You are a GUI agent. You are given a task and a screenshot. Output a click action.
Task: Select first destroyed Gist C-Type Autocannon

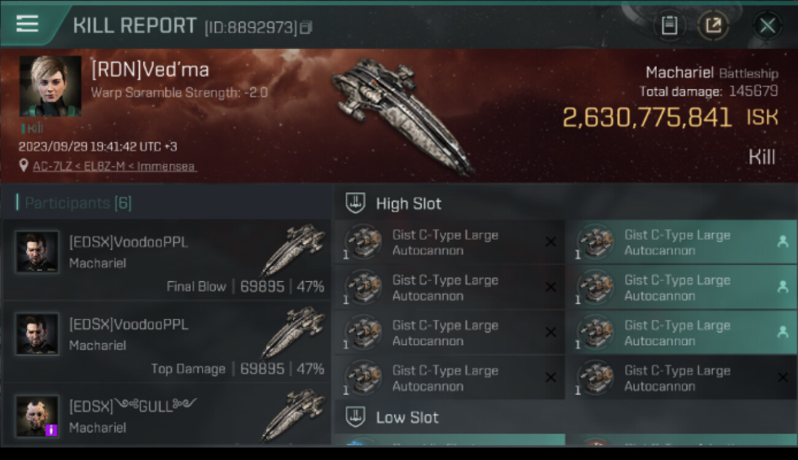(x=449, y=242)
